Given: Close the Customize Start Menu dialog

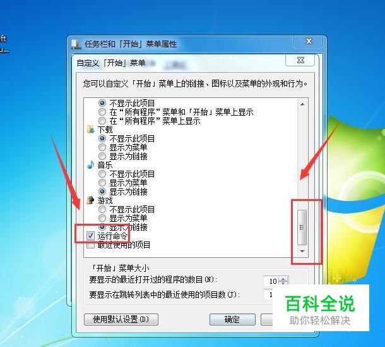Looking at the screenshot, I should point(300,60).
